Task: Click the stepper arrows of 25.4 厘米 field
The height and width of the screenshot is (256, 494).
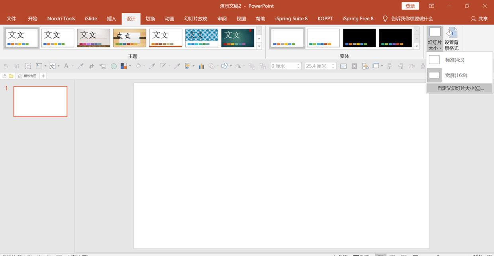Action: (x=333, y=66)
